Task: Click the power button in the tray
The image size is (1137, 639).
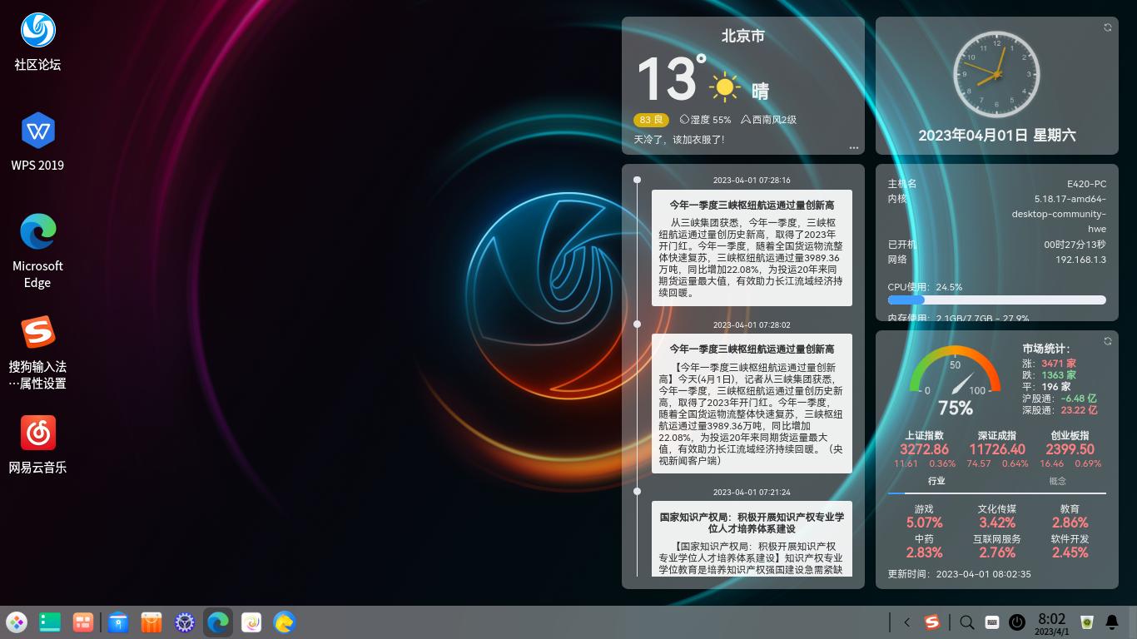Action: pyautogui.click(x=1017, y=622)
